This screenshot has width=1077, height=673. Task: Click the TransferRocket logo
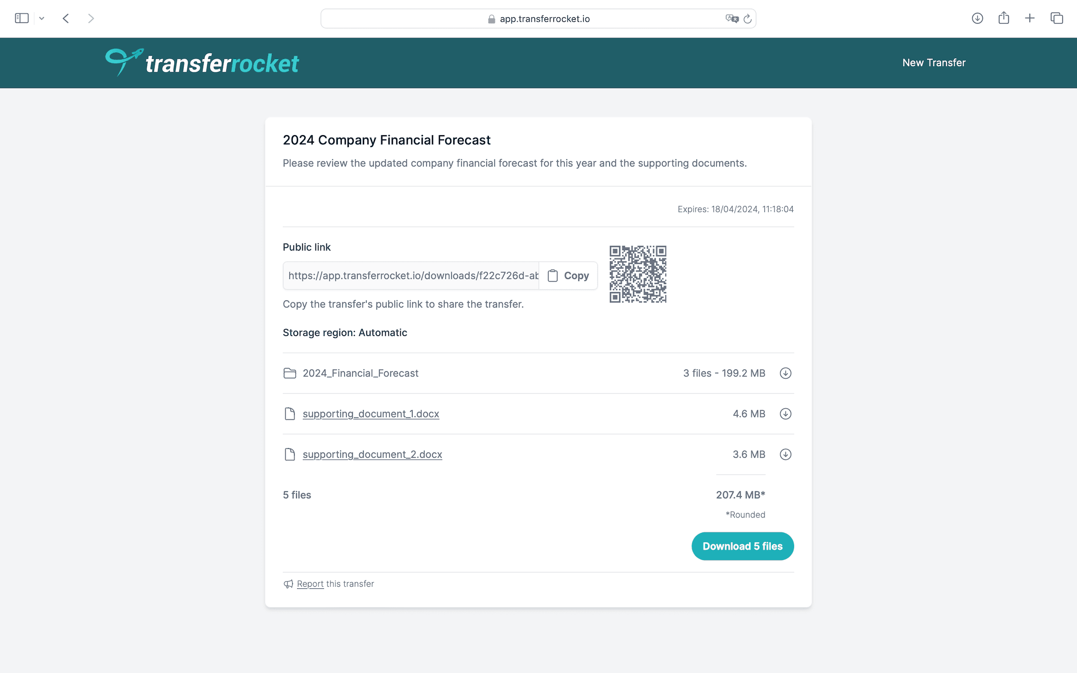(202, 63)
